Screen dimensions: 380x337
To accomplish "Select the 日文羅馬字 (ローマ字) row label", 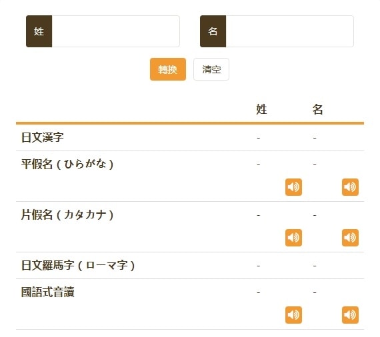I will tap(78, 265).
